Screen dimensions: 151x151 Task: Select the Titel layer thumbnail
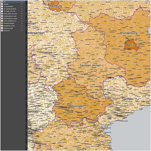click(x=2, y=2)
